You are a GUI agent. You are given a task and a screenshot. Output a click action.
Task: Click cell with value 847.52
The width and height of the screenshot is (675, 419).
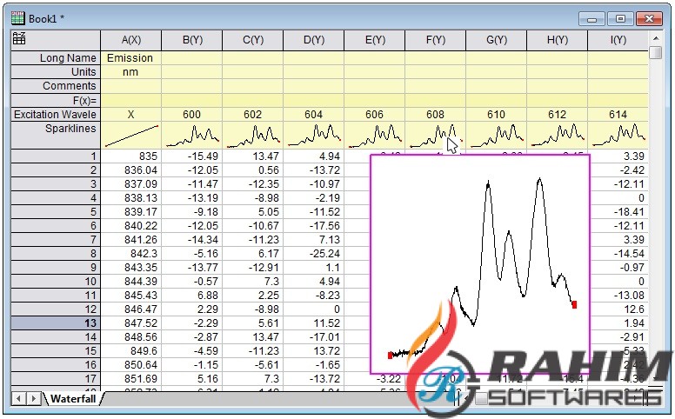[130, 323]
